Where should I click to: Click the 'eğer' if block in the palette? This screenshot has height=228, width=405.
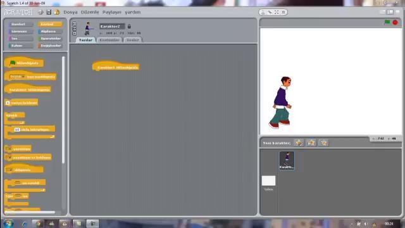point(16,199)
